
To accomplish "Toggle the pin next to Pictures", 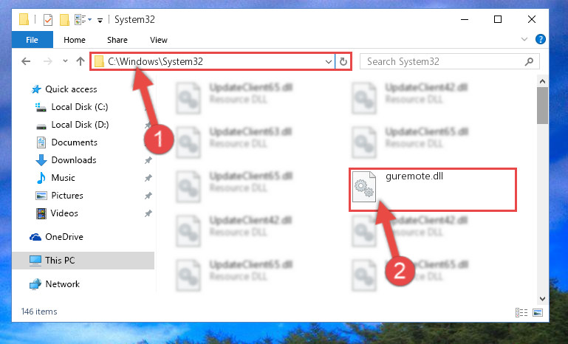I will (148, 196).
